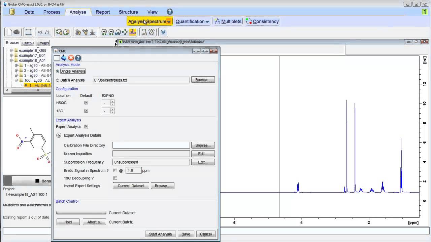Screen dimensions: 431x242
Task: Click the database icon left of Data menu
Action: click(x=12, y=12)
